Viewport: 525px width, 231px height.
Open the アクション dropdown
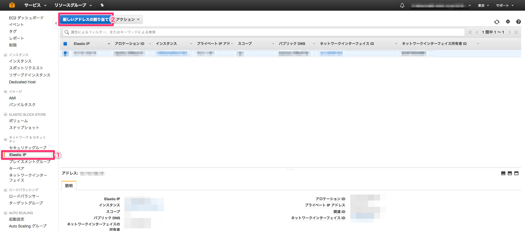pyautogui.click(x=128, y=19)
